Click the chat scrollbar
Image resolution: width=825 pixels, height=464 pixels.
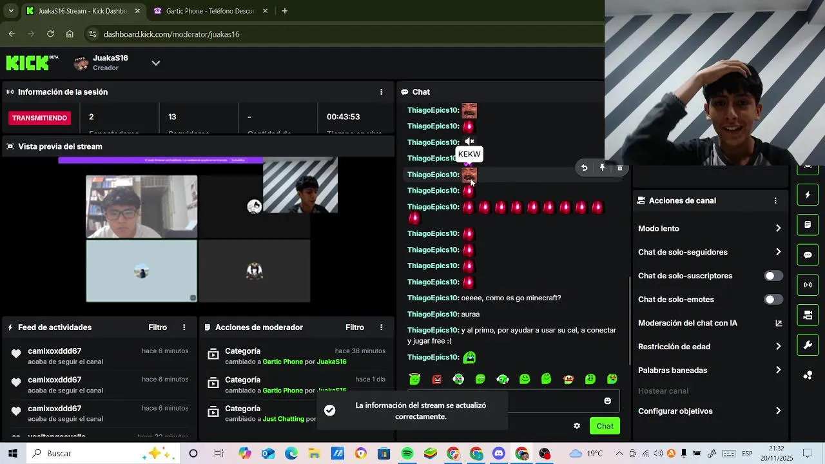tap(630, 320)
